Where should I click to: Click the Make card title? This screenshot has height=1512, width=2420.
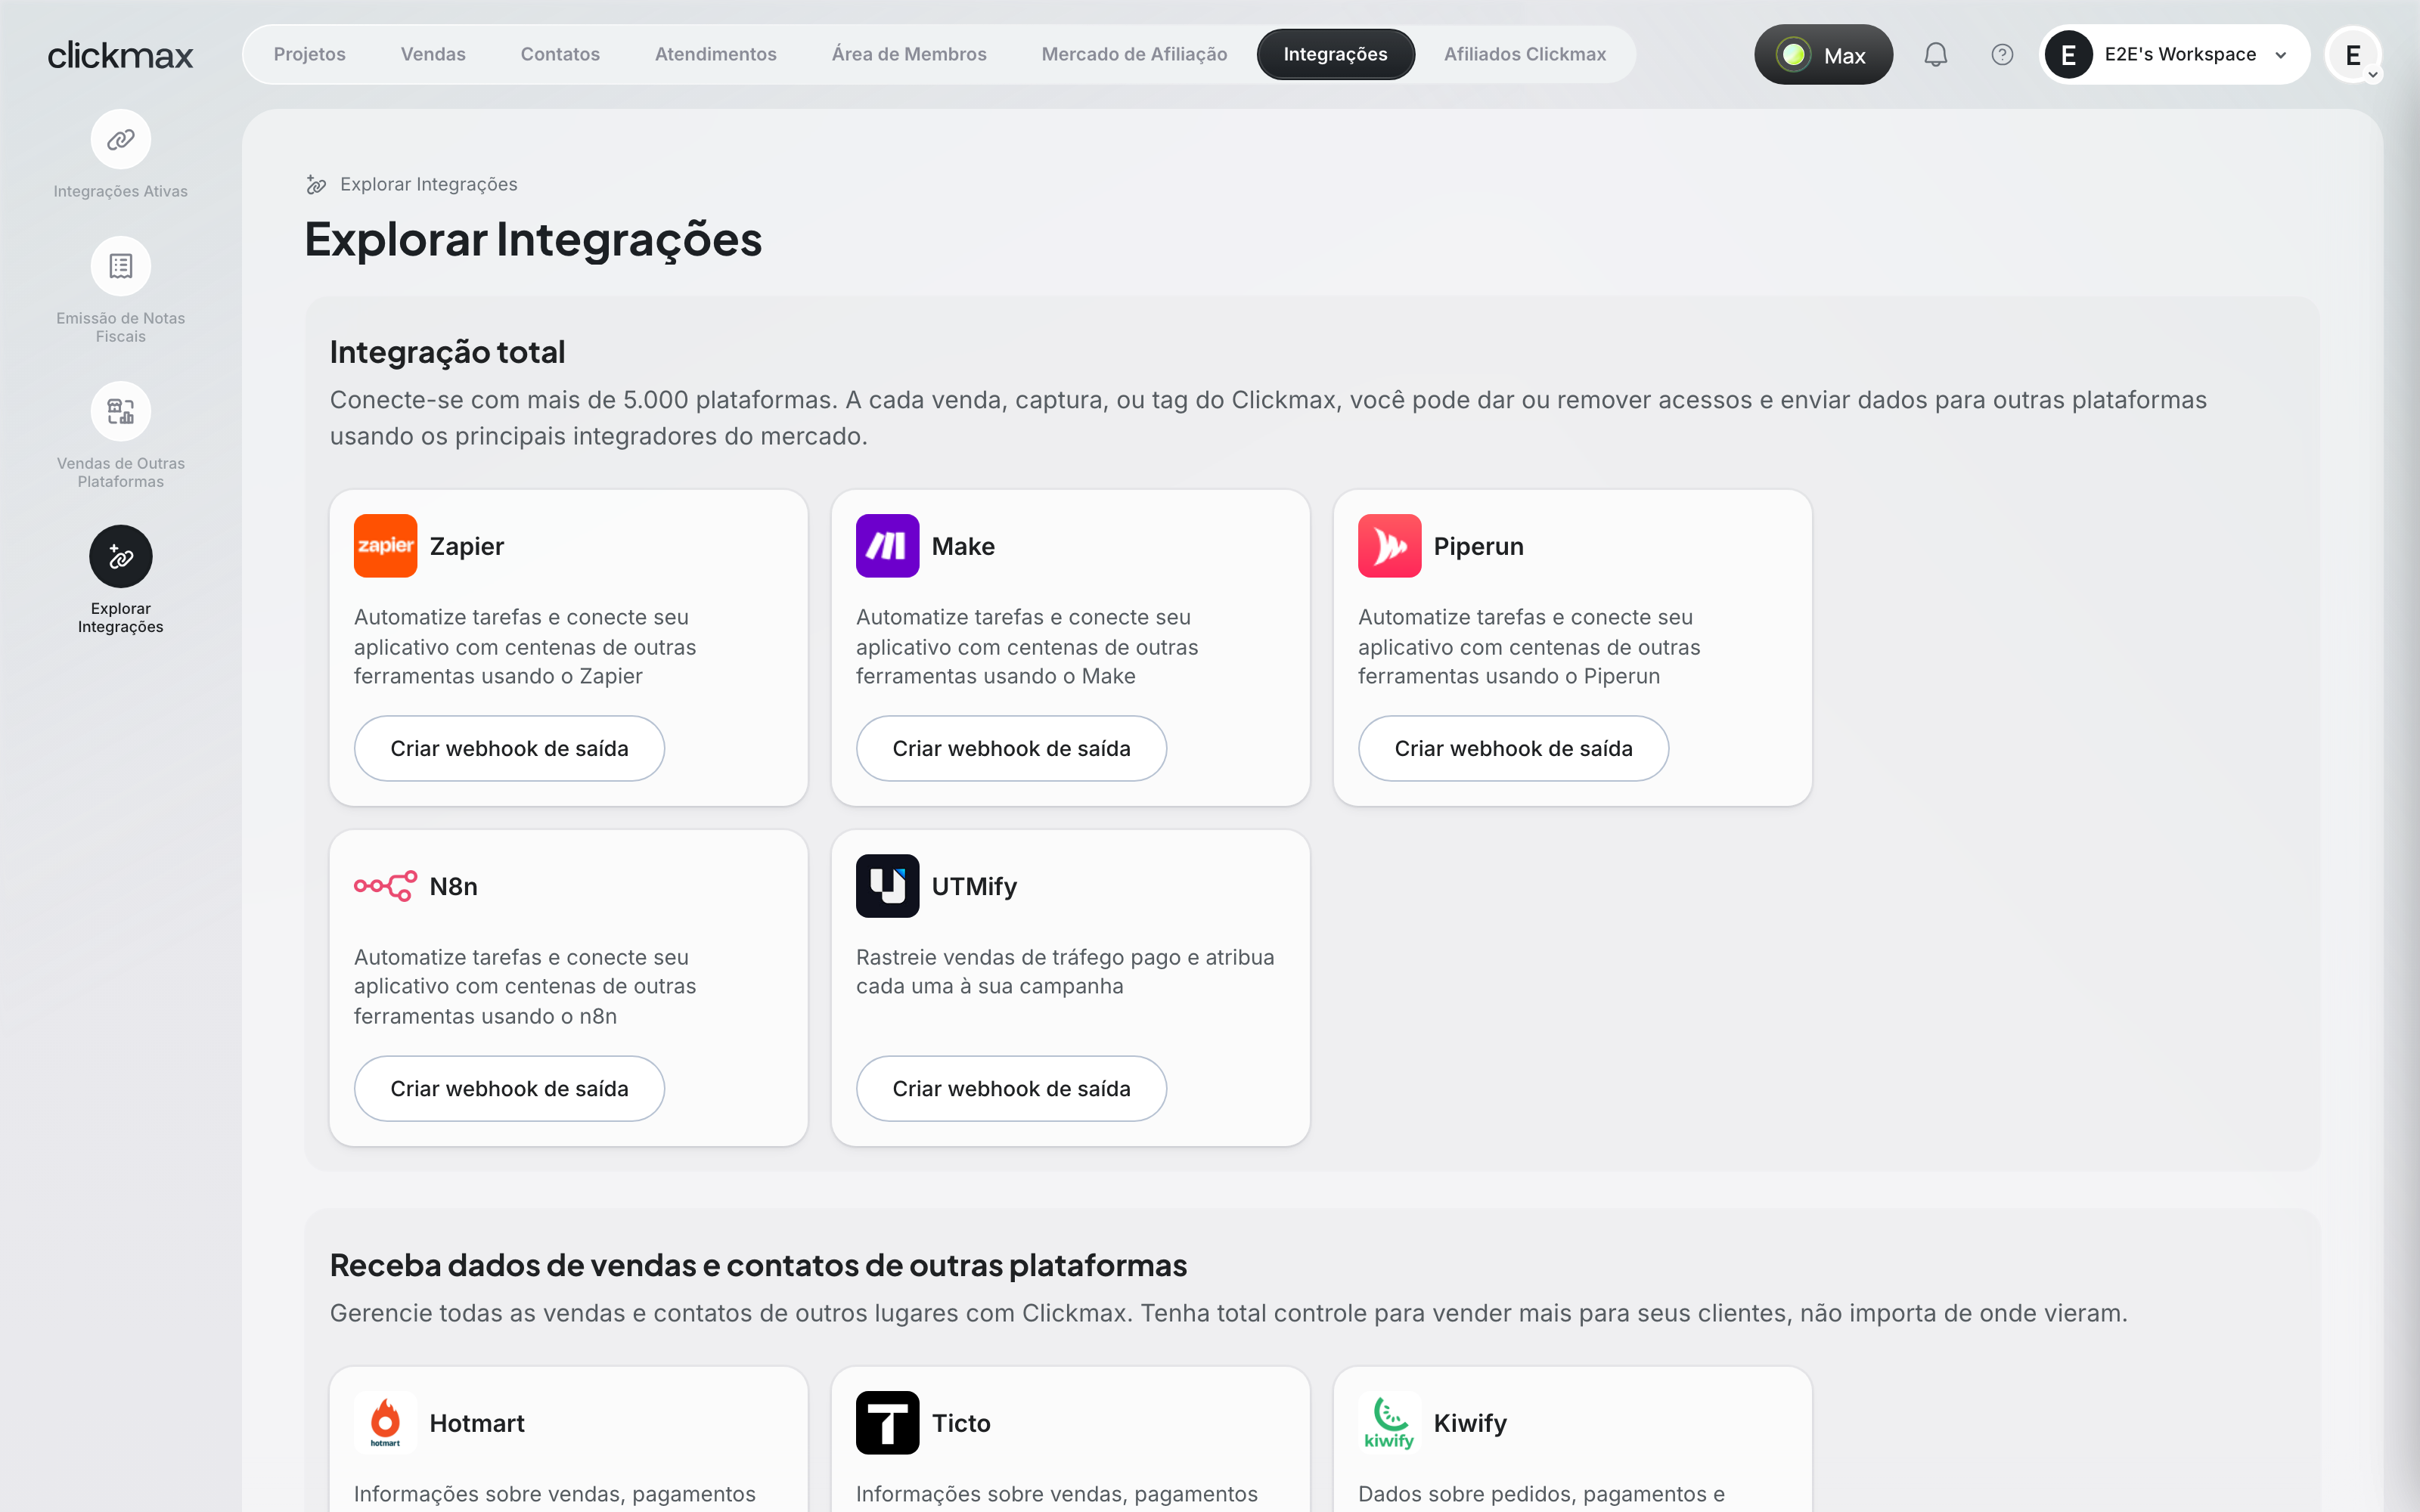[x=963, y=547]
